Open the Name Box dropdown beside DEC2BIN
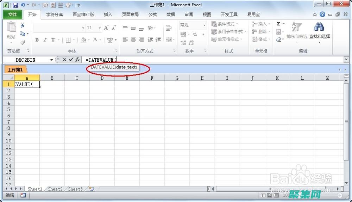The height and width of the screenshot is (202, 352). (x=51, y=60)
